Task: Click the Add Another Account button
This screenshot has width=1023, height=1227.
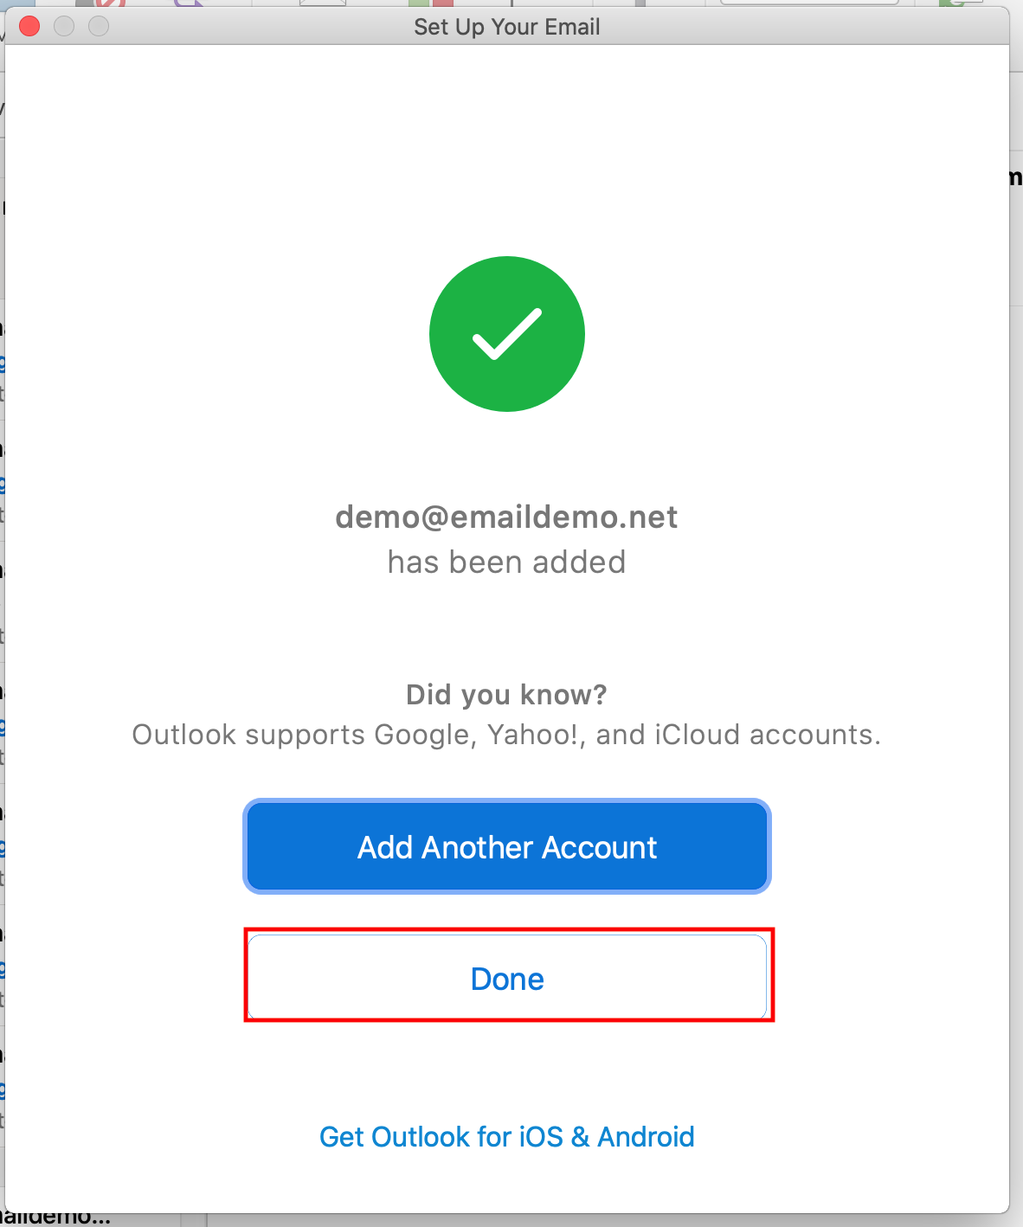Action: click(x=507, y=846)
